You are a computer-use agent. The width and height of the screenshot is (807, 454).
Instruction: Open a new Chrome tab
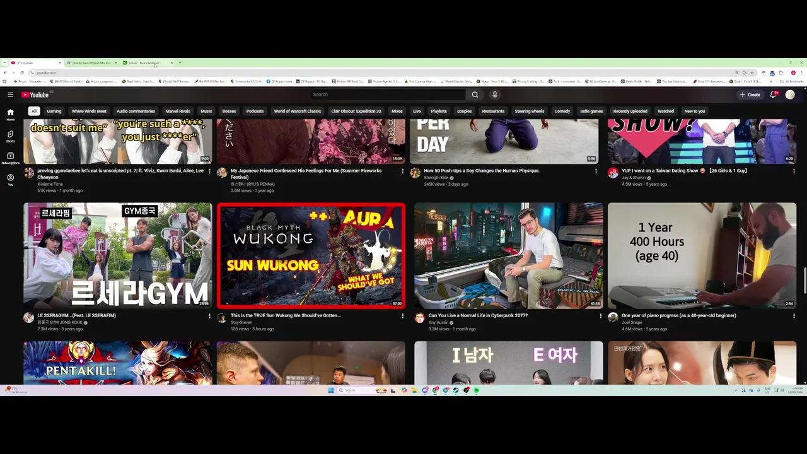coord(180,62)
